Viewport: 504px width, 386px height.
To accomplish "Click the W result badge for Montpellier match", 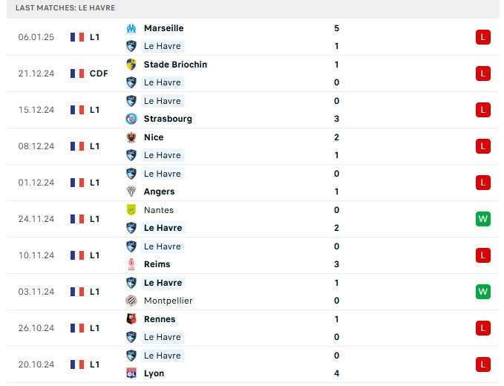I will pyautogui.click(x=483, y=292).
